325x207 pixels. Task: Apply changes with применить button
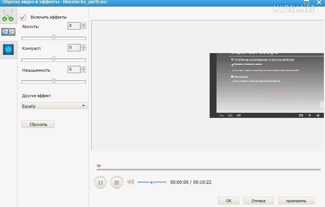tap(297, 200)
